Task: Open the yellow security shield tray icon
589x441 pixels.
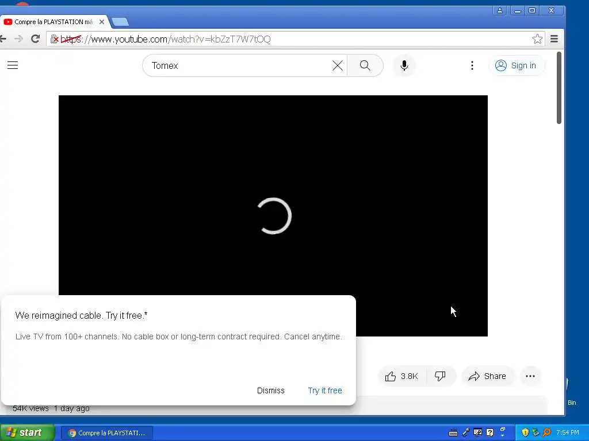Action: (525, 433)
